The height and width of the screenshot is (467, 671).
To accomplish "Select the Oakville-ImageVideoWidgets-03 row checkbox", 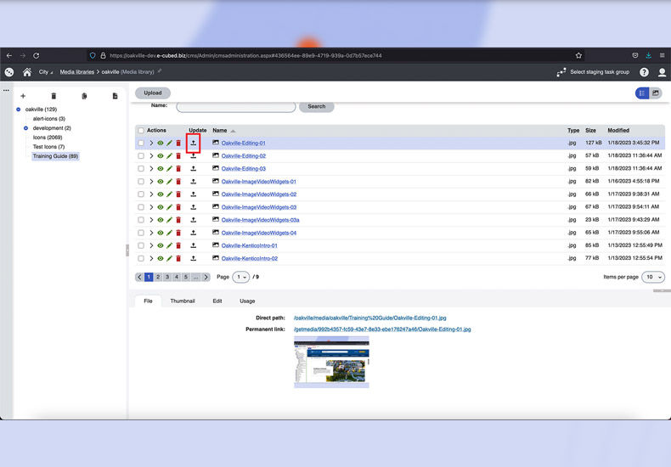I will click(141, 207).
